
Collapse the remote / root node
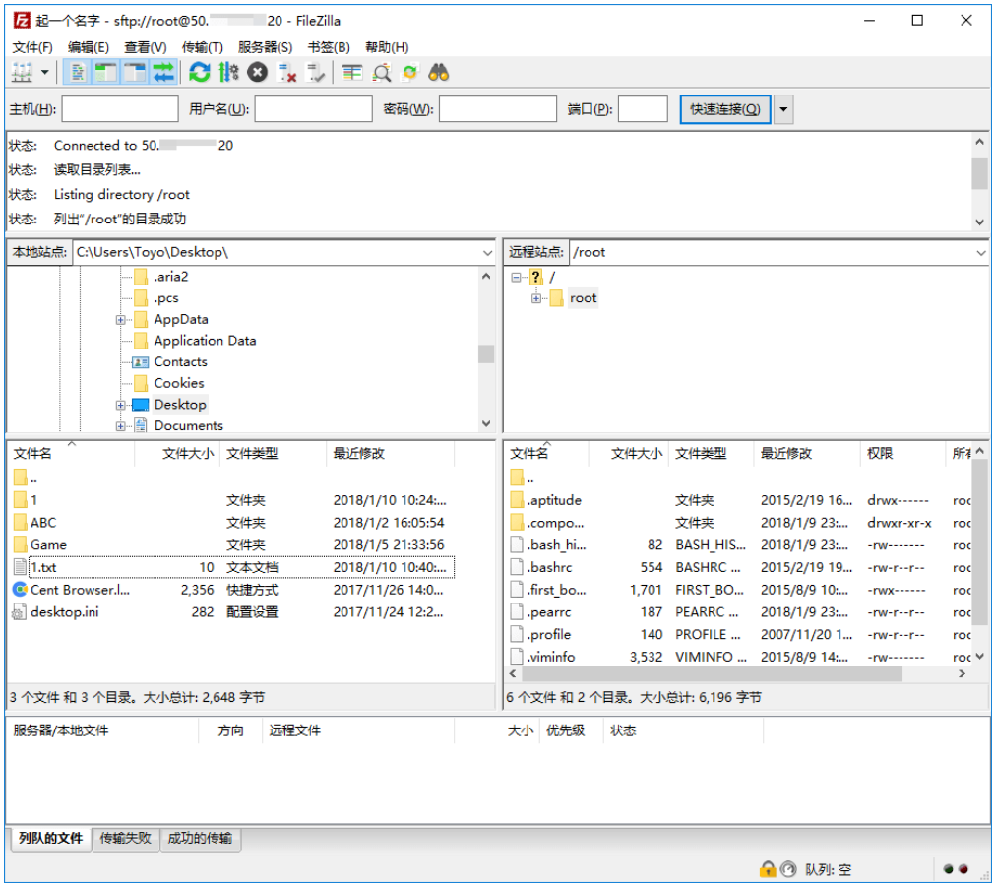tap(516, 278)
